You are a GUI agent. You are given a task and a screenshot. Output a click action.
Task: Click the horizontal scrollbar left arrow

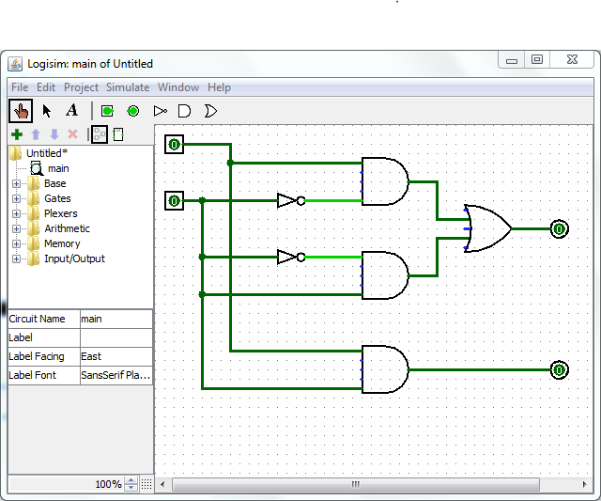tap(162, 484)
